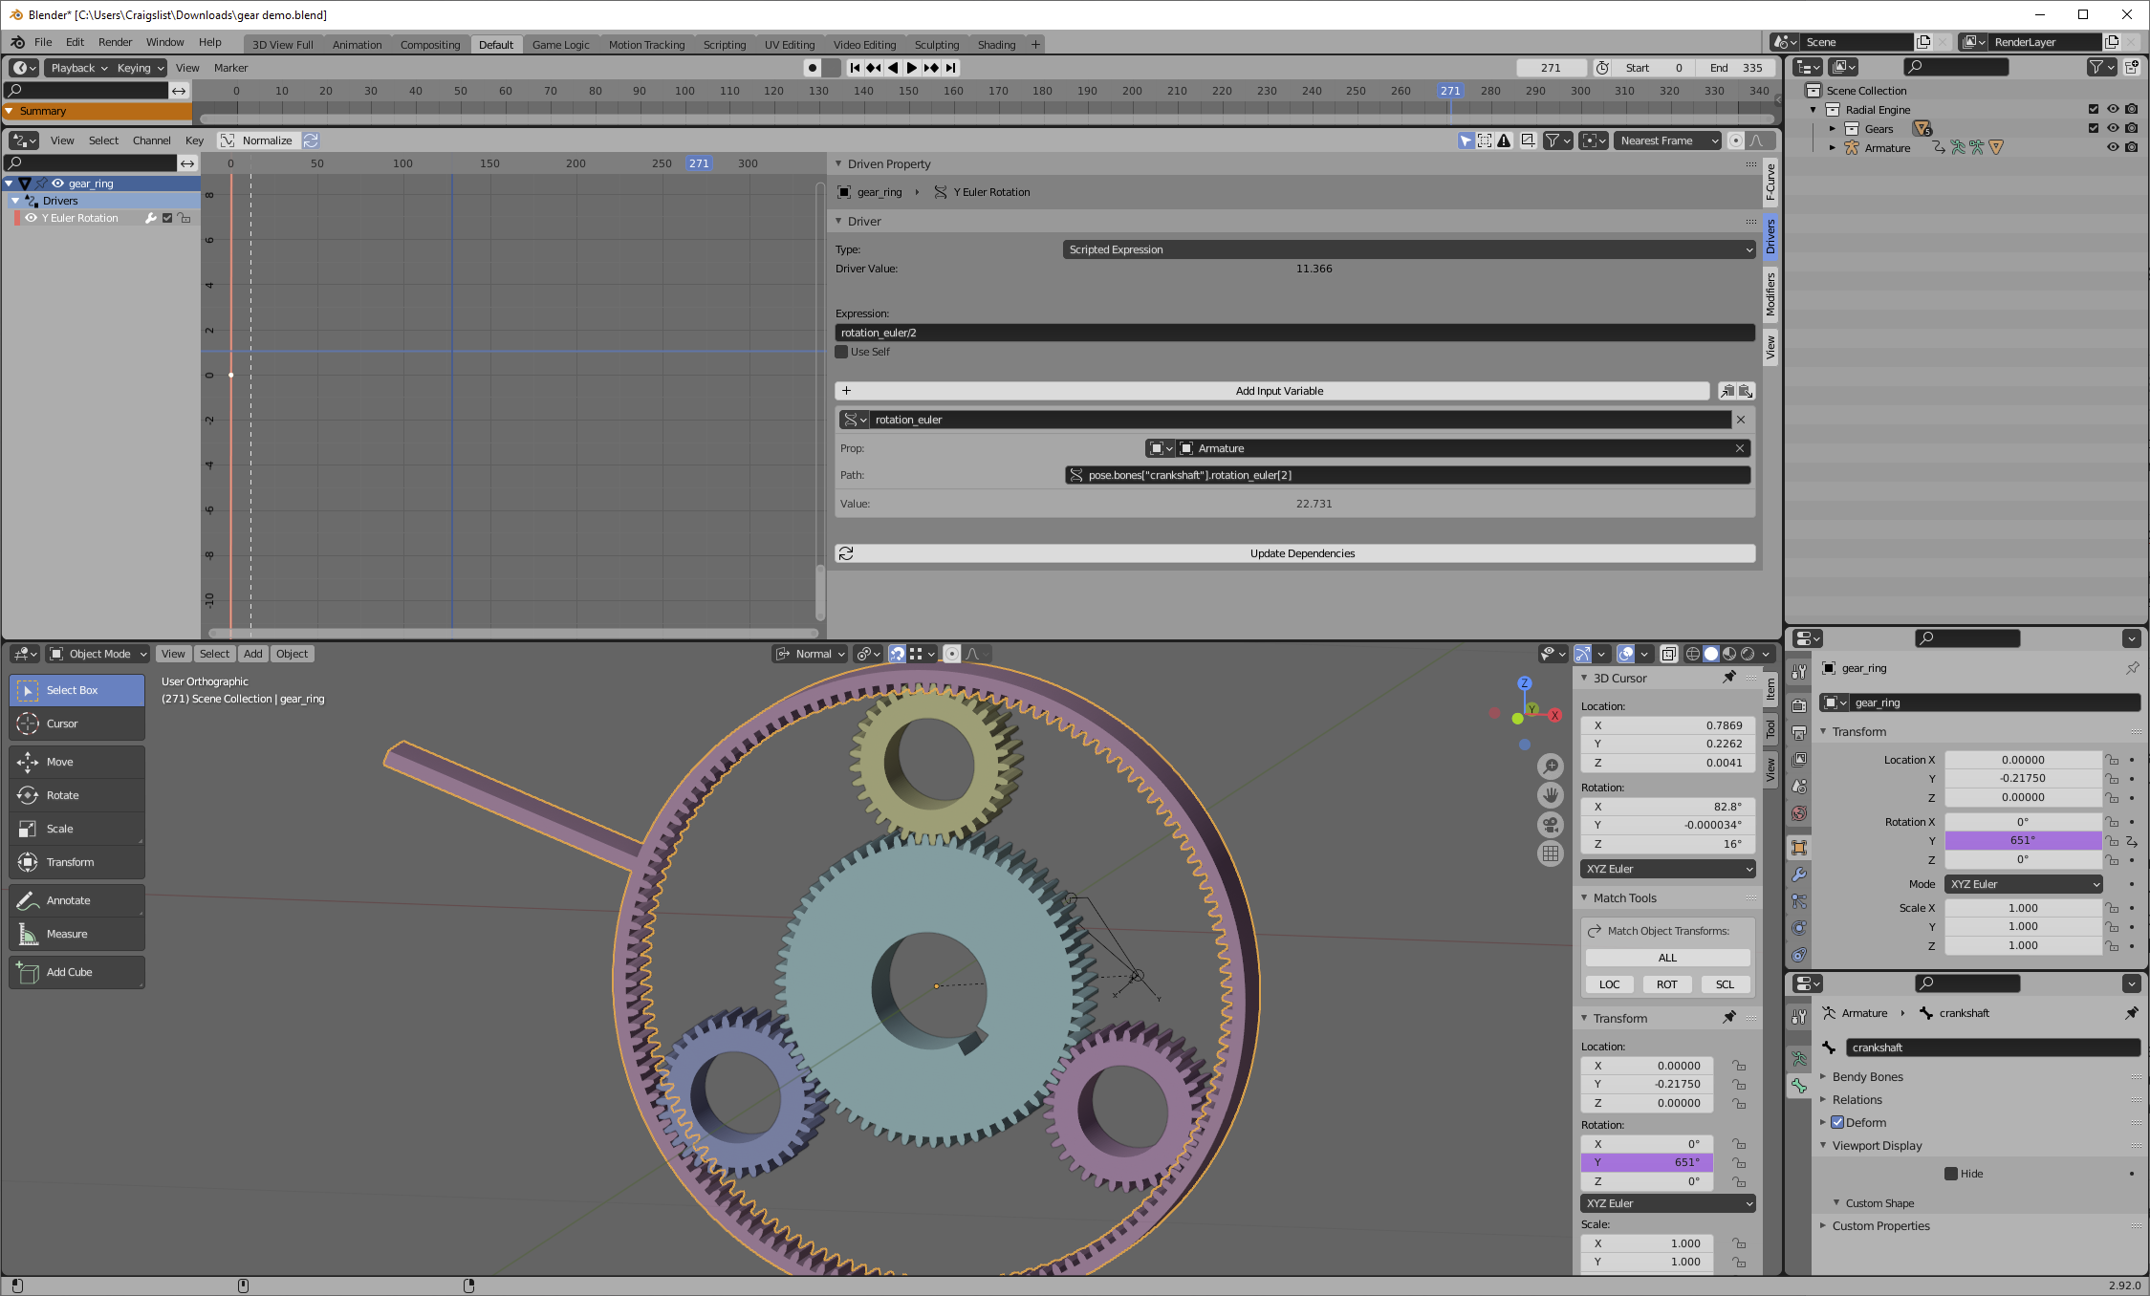Jump to the timeline start frame
The height and width of the screenshot is (1296, 2150).
point(855,68)
